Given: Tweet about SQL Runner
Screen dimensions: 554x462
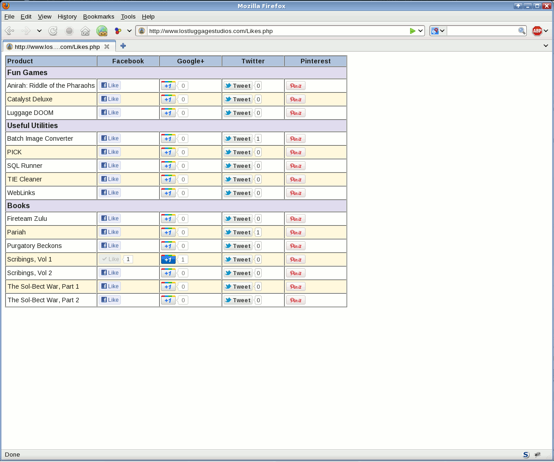Looking at the screenshot, I should tap(238, 166).
